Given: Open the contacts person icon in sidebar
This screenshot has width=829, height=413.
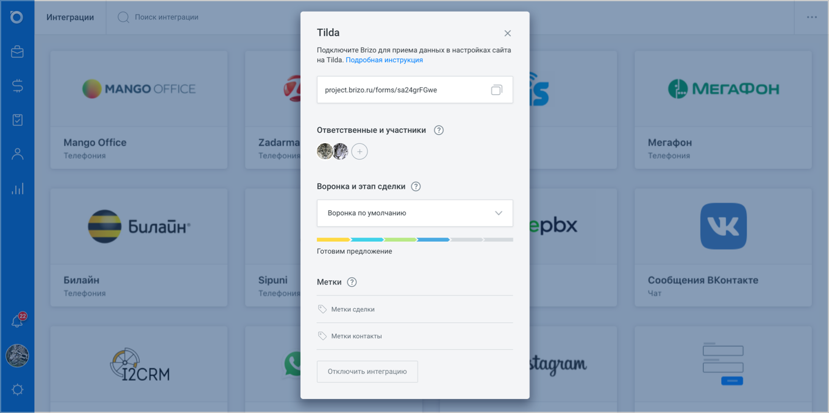Looking at the screenshot, I should tap(17, 154).
